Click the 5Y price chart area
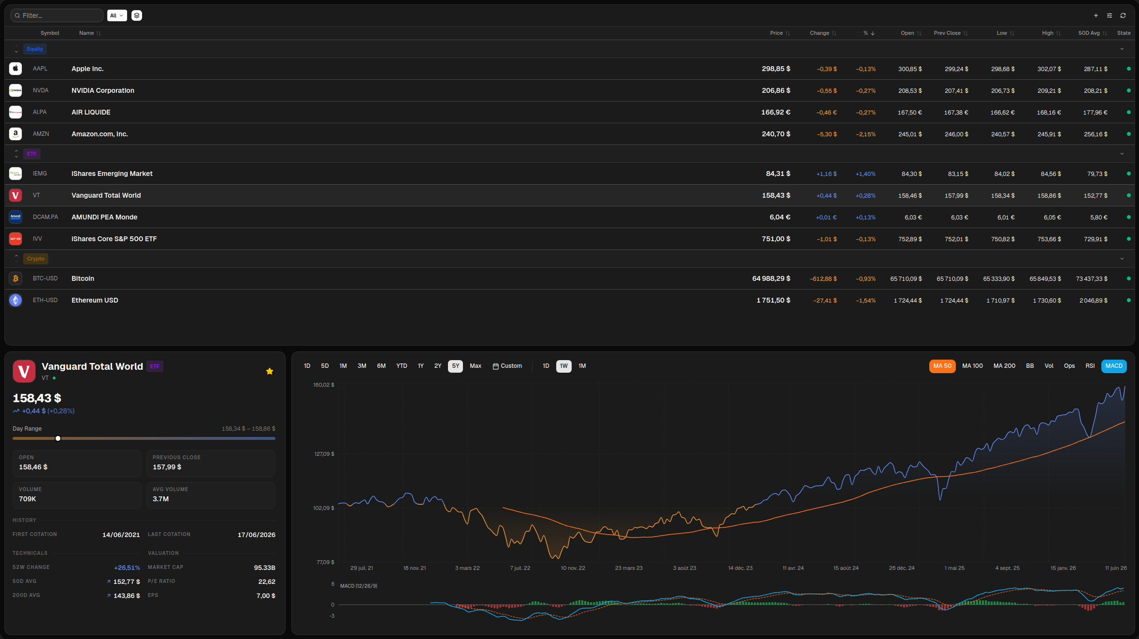1139x639 pixels. tap(732, 473)
